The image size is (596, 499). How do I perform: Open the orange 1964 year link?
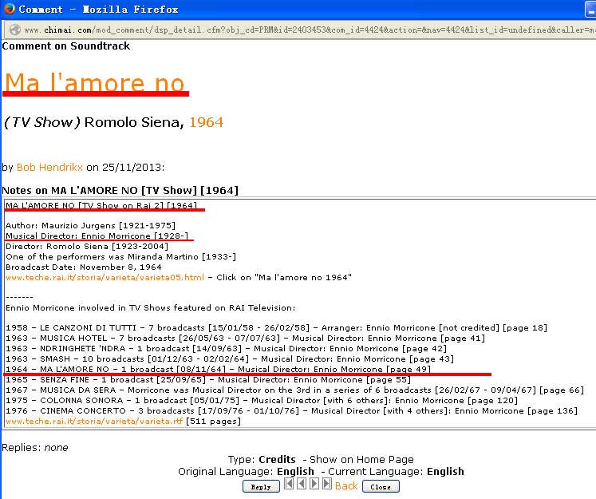click(x=207, y=122)
